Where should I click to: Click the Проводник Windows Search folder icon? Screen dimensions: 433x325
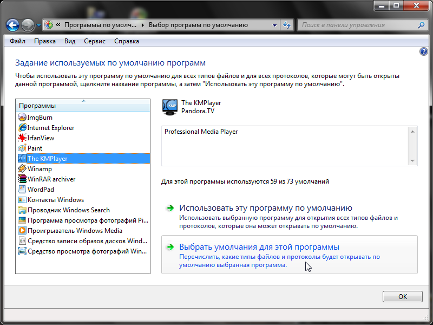22,210
